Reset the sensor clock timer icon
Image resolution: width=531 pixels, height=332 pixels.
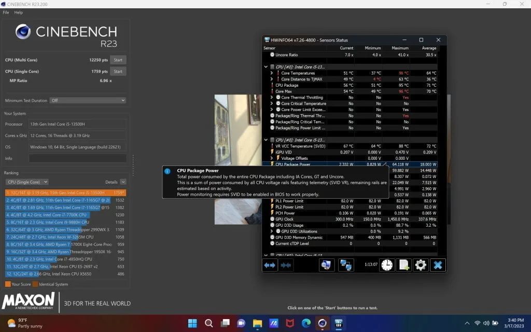click(387, 265)
